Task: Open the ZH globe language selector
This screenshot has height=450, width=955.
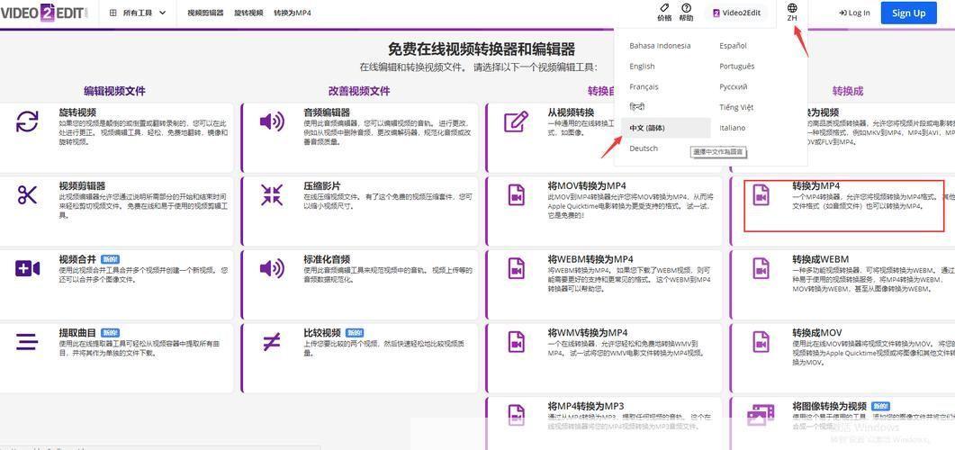Action: pos(792,13)
